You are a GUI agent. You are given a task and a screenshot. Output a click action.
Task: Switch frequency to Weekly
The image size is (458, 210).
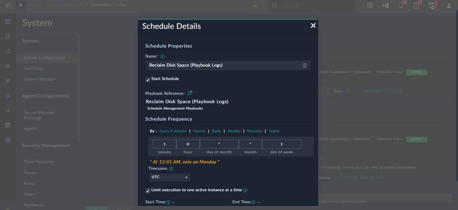(x=234, y=131)
